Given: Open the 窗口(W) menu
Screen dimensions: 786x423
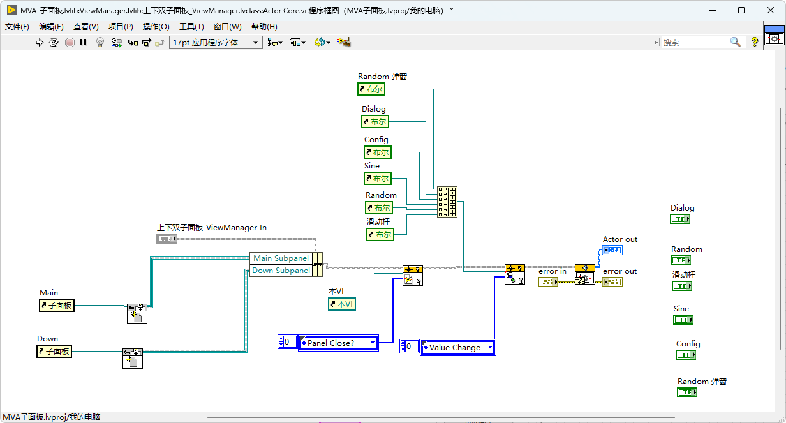Looking at the screenshot, I should click(x=227, y=26).
